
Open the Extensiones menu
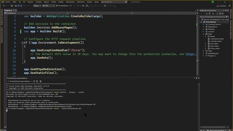(81, 2)
